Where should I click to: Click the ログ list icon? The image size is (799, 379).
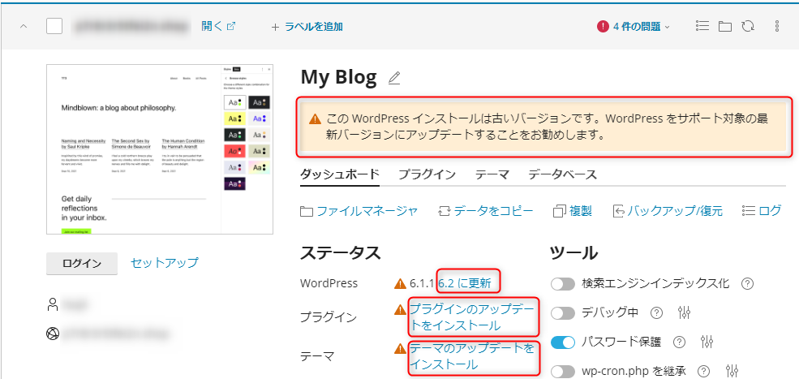point(749,211)
